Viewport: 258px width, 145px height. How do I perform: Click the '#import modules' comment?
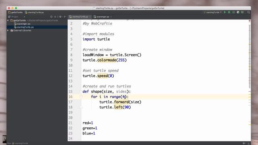click(x=98, y=34)
